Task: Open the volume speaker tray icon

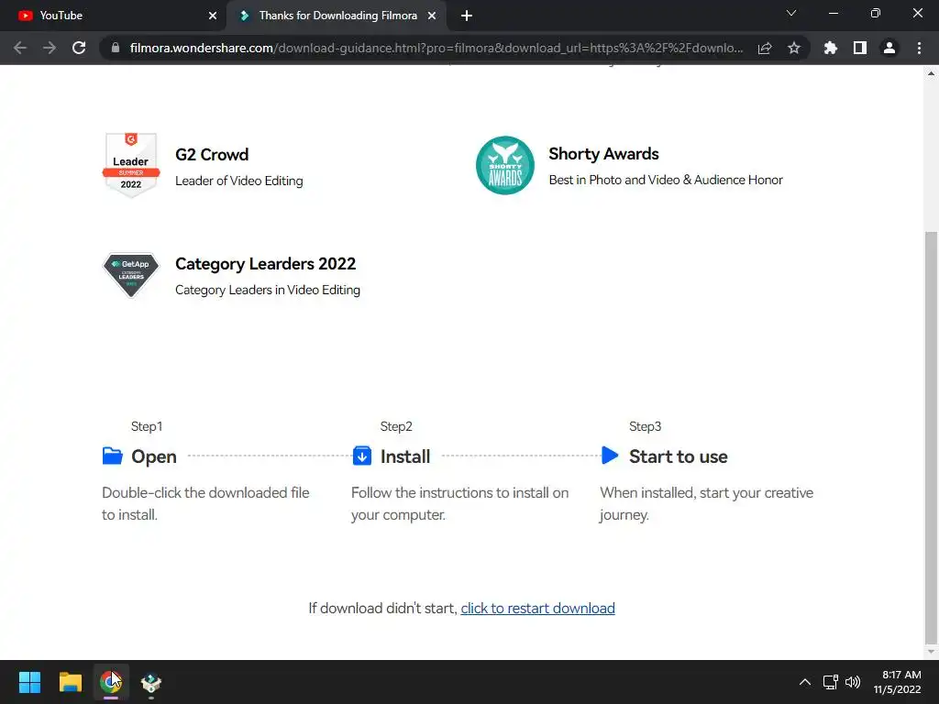Action: [853, 682]
